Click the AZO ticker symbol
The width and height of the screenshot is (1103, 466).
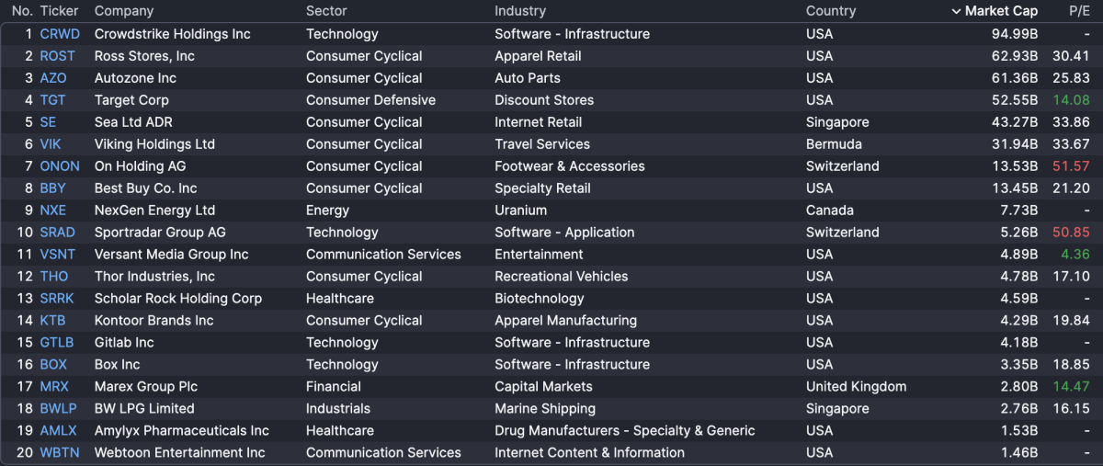click(x=53, y=78)
